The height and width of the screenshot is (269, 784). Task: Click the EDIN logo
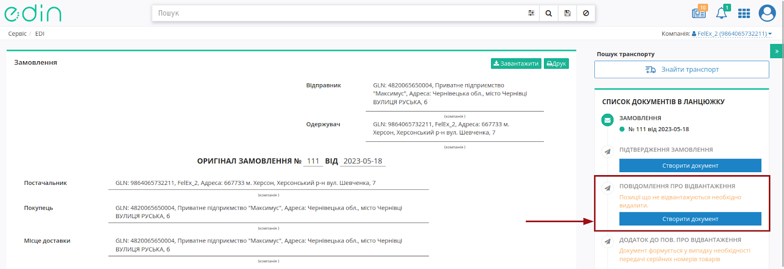[x=33, y=13]
